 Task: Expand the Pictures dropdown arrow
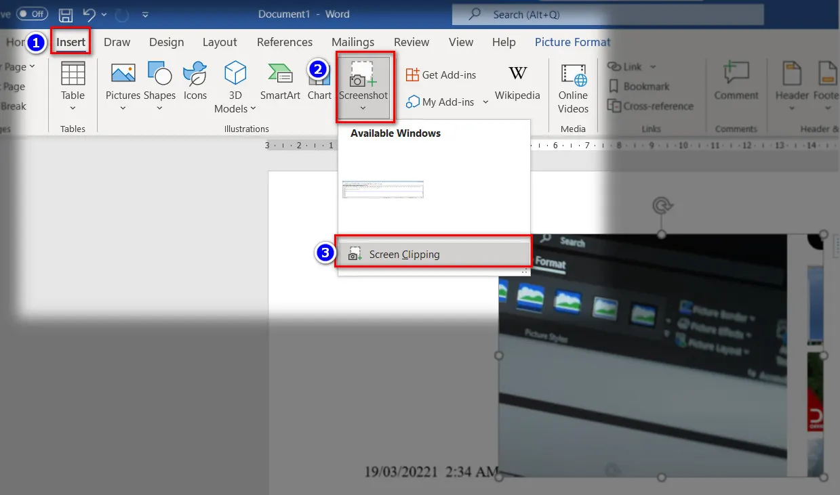tap(123, 108)
